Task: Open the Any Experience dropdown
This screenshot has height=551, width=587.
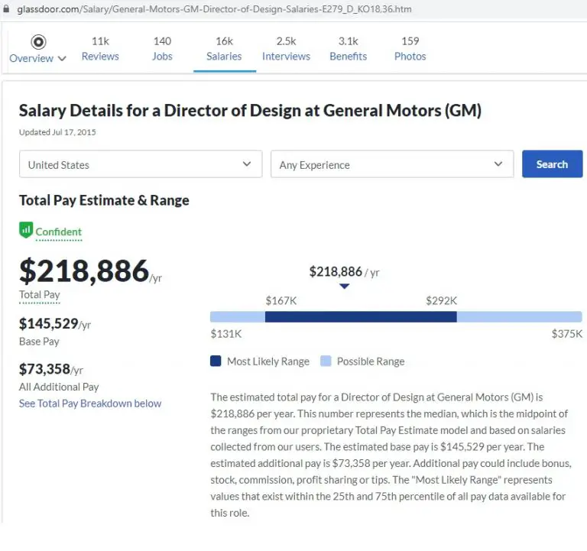Action: point(392,164)
